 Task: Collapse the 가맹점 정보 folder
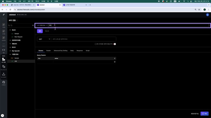(x=10, y=54)
